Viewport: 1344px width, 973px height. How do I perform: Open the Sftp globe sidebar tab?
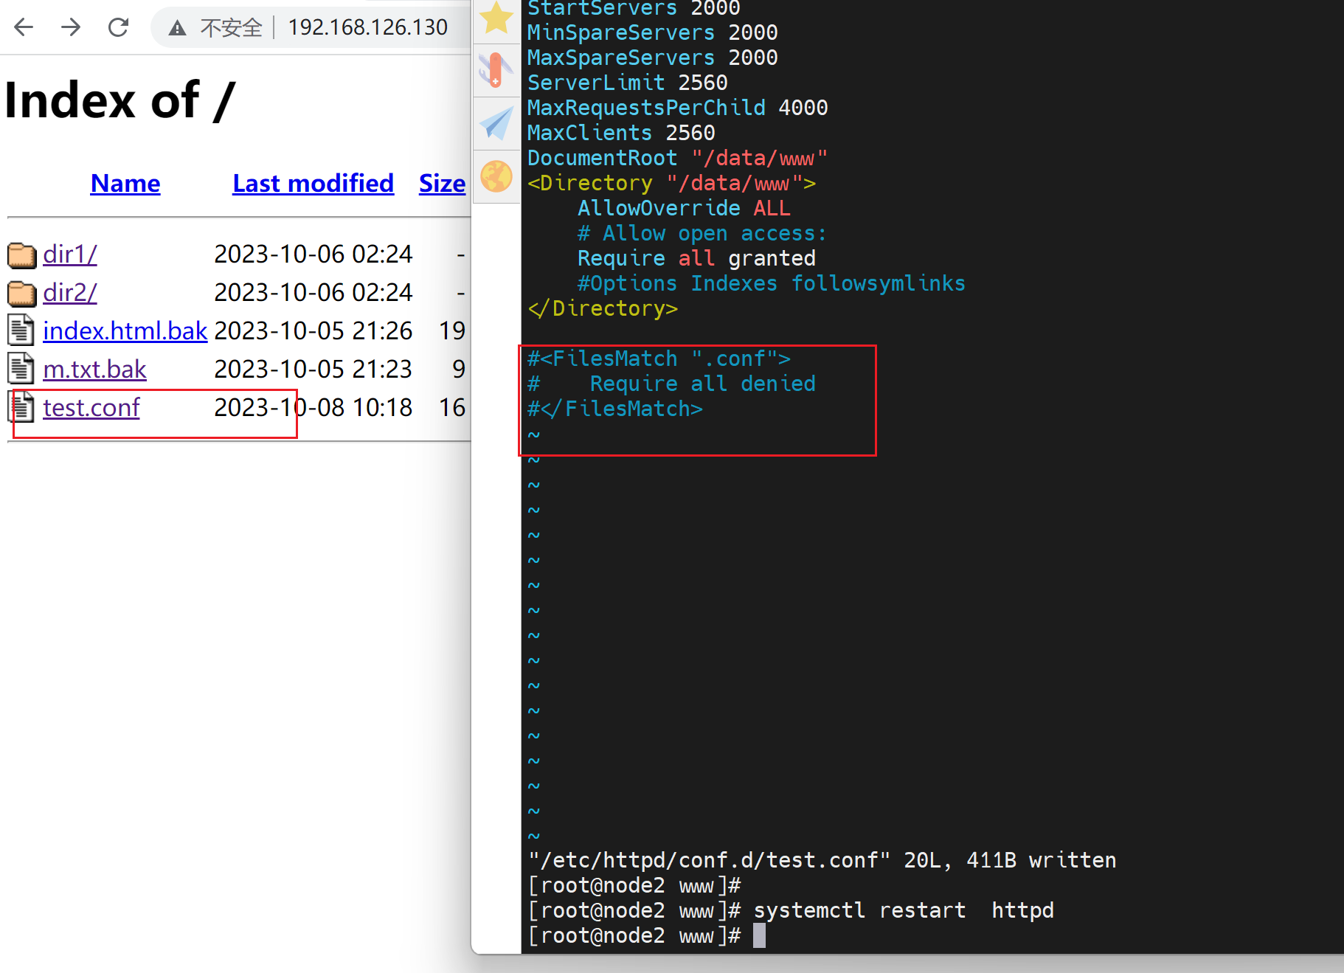pos(496,176)
